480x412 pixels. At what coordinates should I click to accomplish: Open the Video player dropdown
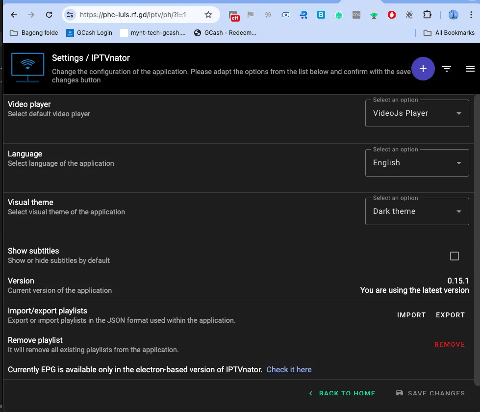[417, 113]
